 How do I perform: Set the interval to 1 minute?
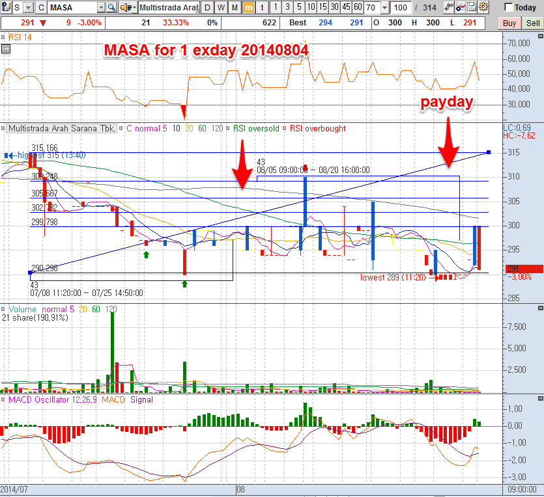pos(276,7)
